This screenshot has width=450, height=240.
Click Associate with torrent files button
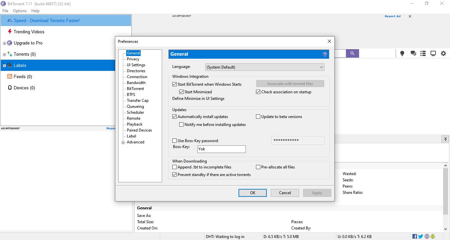point(290,84)
